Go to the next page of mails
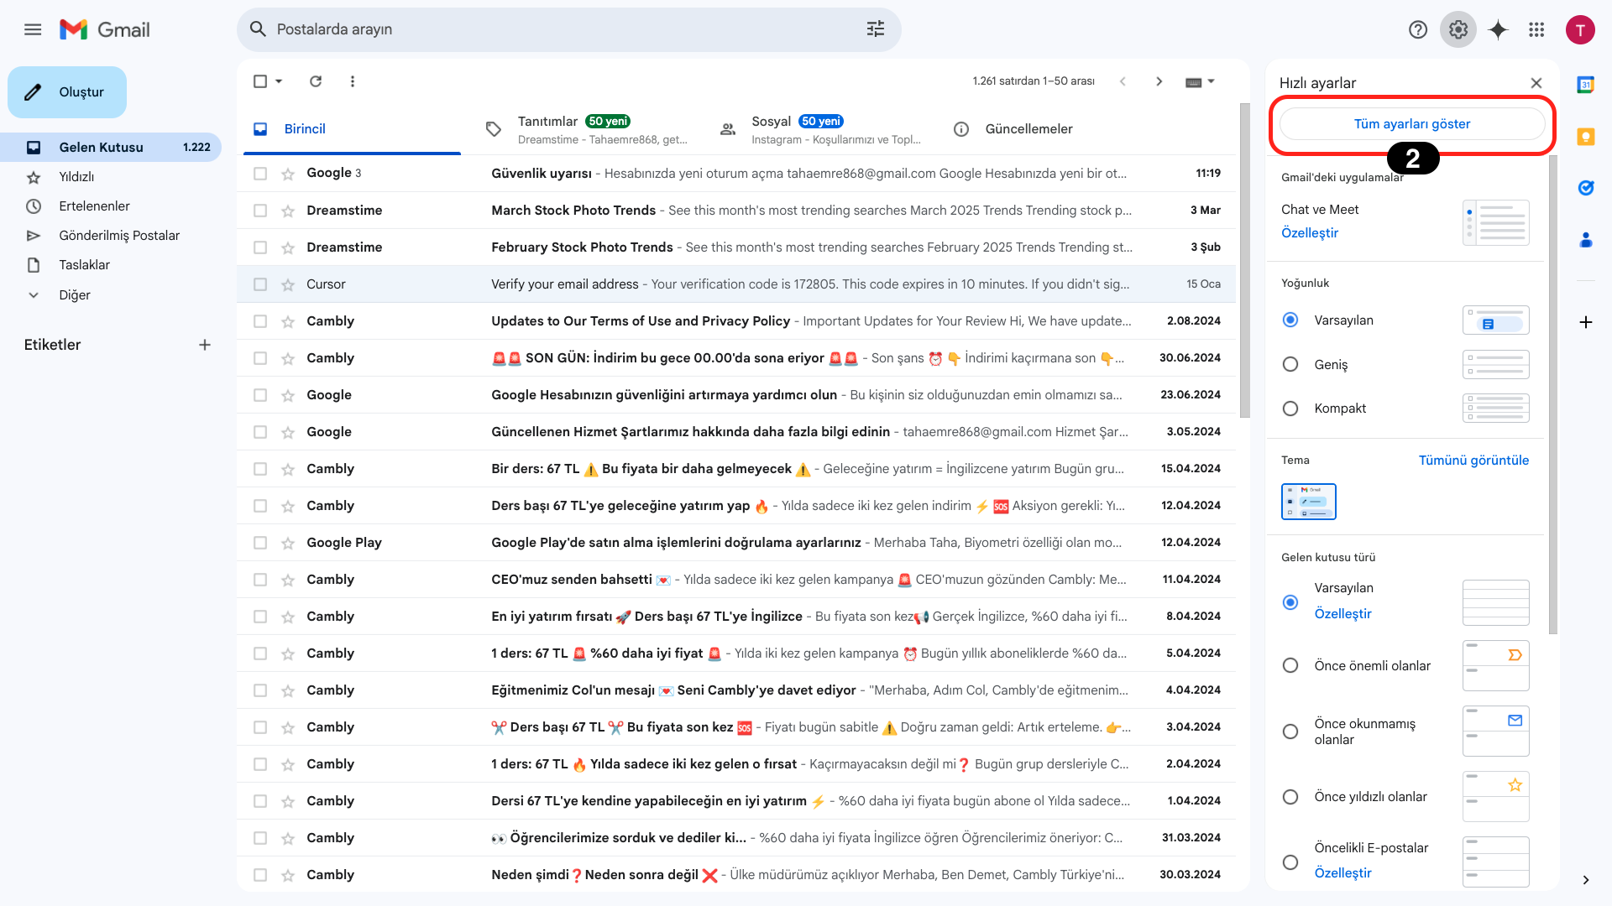The height and width of the screenshot is (906, 1612). click(1159, 81)
